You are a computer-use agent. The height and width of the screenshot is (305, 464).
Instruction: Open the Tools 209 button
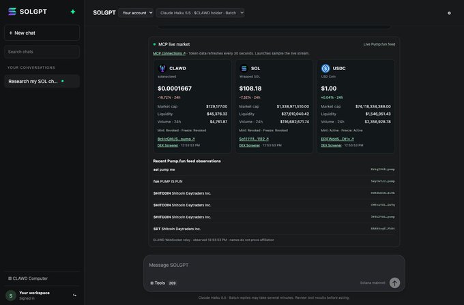pyautogui.click(x=163, y=283)
